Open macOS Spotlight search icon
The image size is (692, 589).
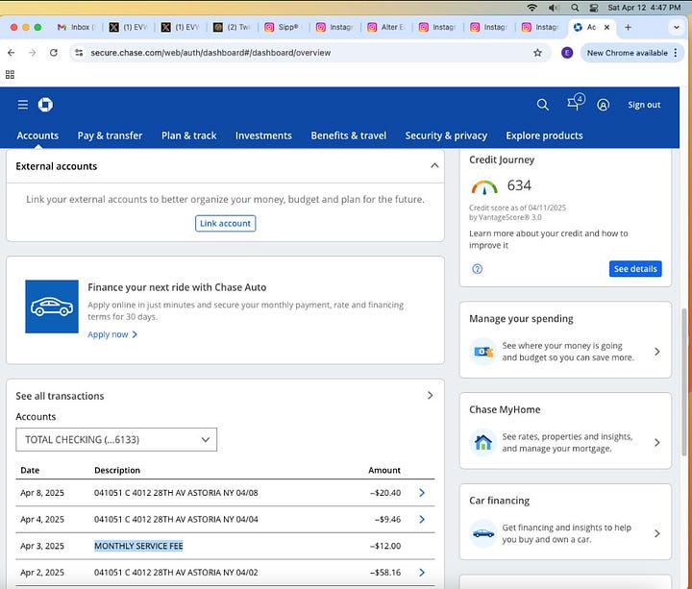[575, 8]
